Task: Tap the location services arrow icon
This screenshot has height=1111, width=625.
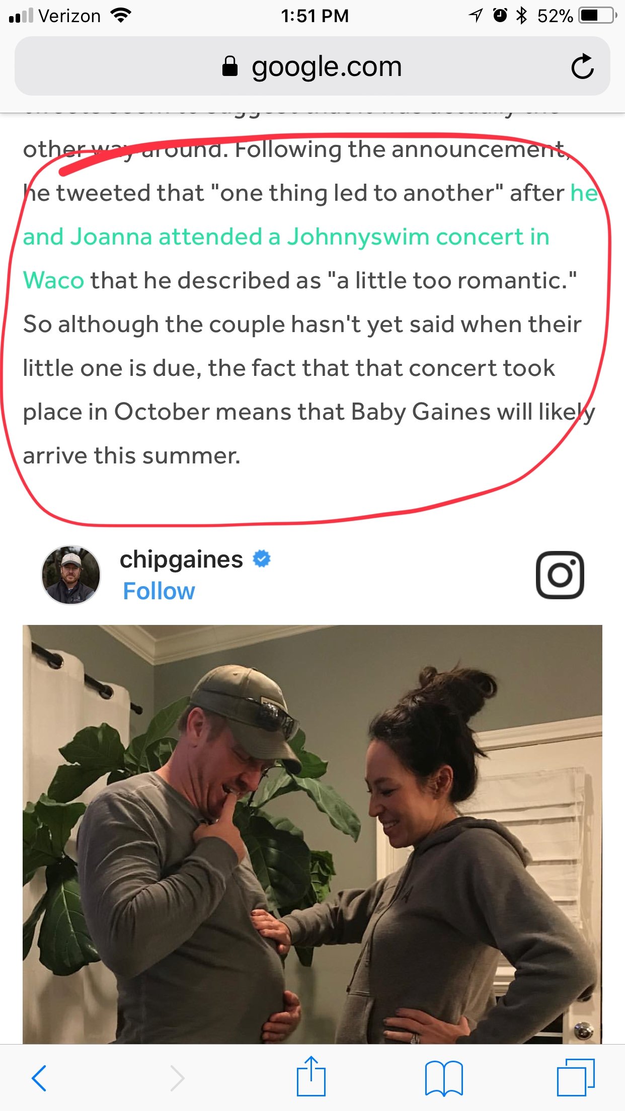Action: (476, 16)
